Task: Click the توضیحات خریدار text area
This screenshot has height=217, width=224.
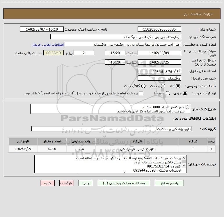Action: coord(110,164)
